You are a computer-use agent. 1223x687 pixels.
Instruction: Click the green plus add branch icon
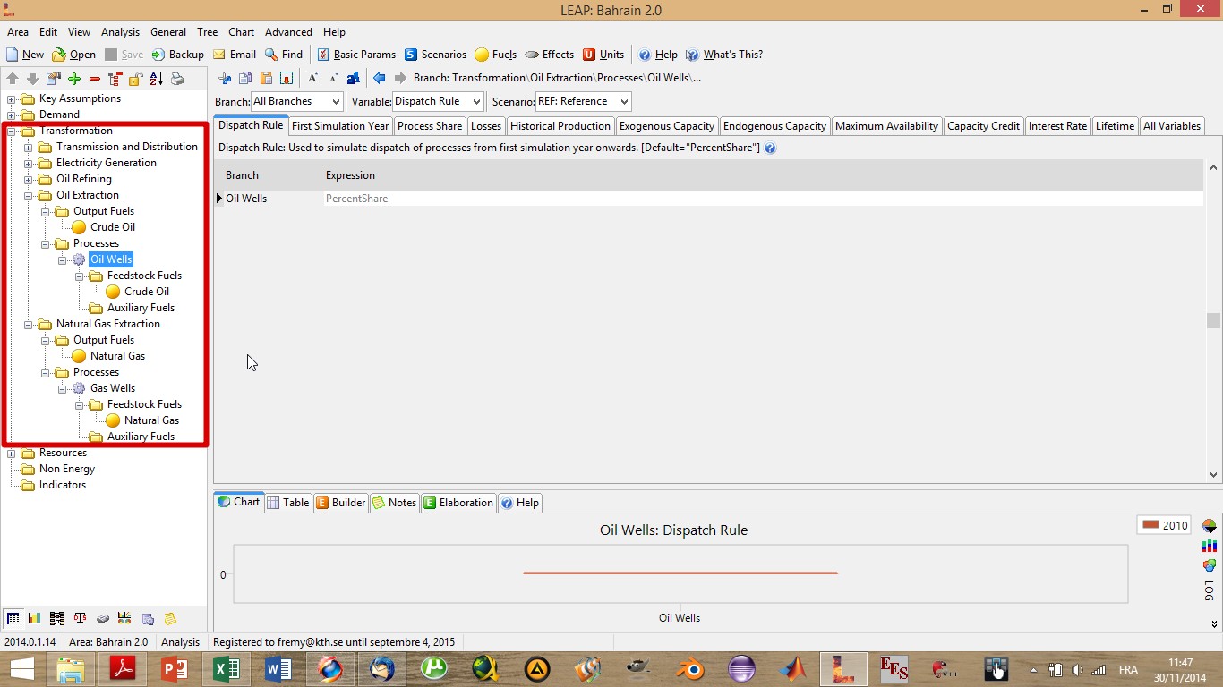[74, 79]
